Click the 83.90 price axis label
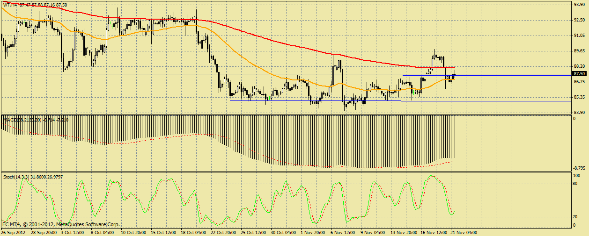589x236 pixels. click(x=579, y=113)
